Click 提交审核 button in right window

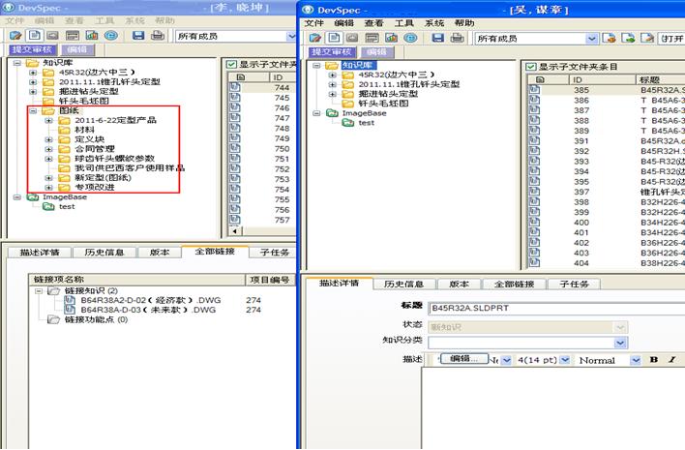[333, 52]
